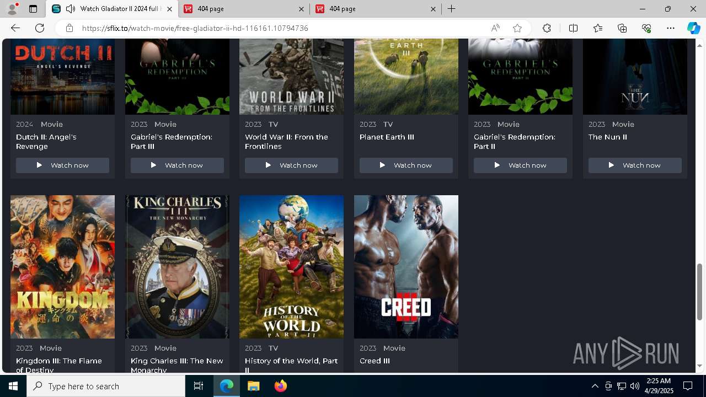The height and width of the screenshot is (397, 706).
Task: Click the browser Back arrow
Action: pyautogui.click(x=15, y=28)
